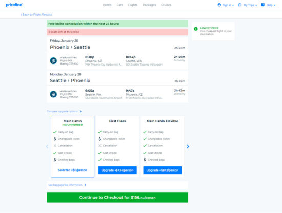This screenshot has height=213, width=282.
Task: Click the green Lowest Price dollar icon
Action: point(196,29)
